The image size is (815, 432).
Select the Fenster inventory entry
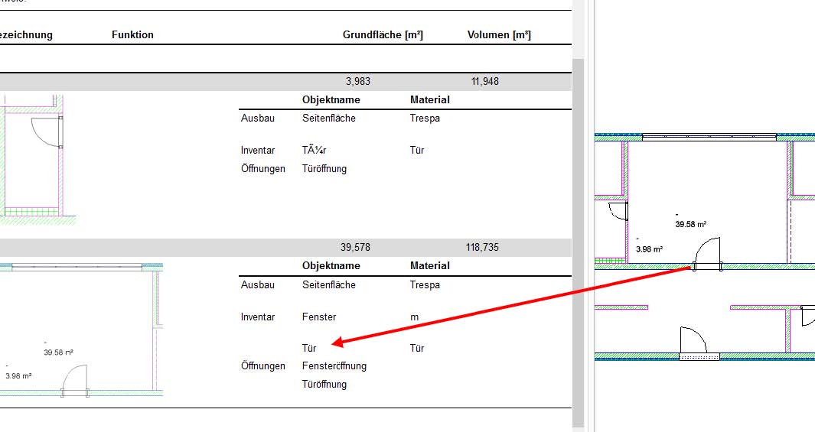point(319,317)
